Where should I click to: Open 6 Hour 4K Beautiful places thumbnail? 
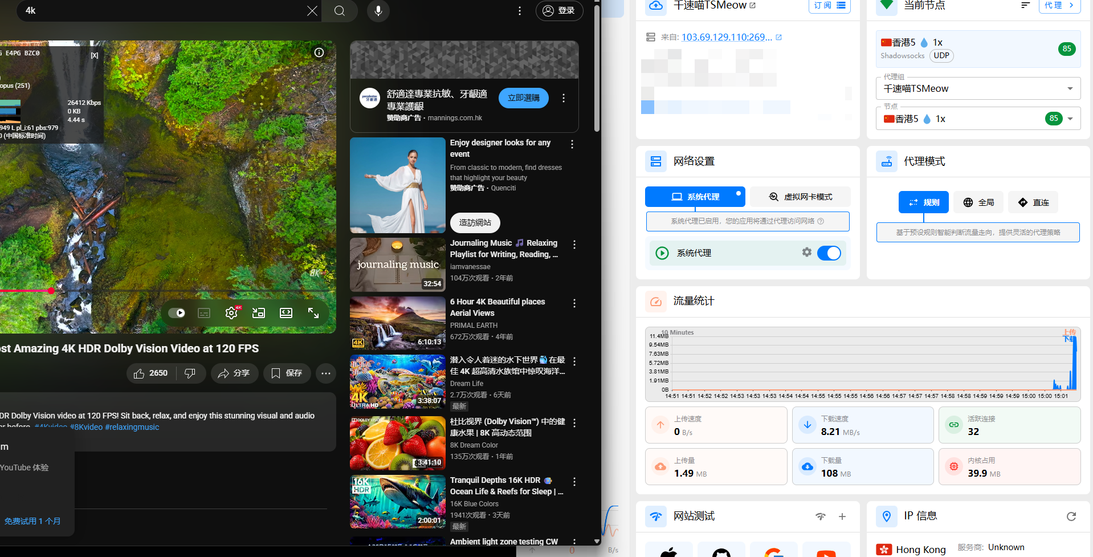coord(398,323)
